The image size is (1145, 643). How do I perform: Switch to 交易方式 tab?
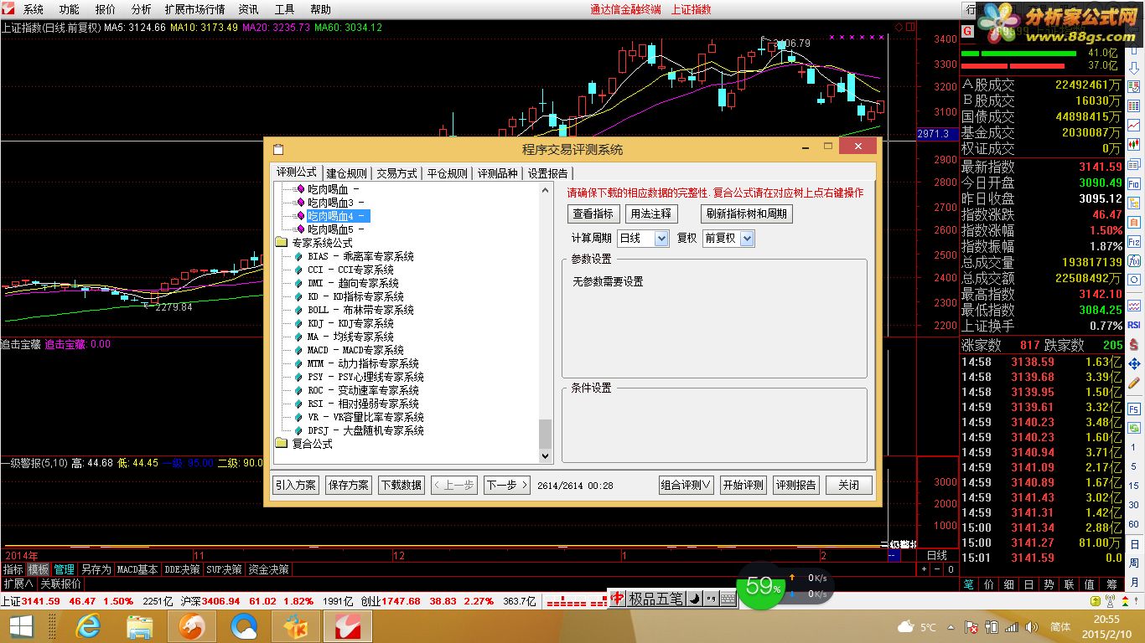click(x=396, y=173)
